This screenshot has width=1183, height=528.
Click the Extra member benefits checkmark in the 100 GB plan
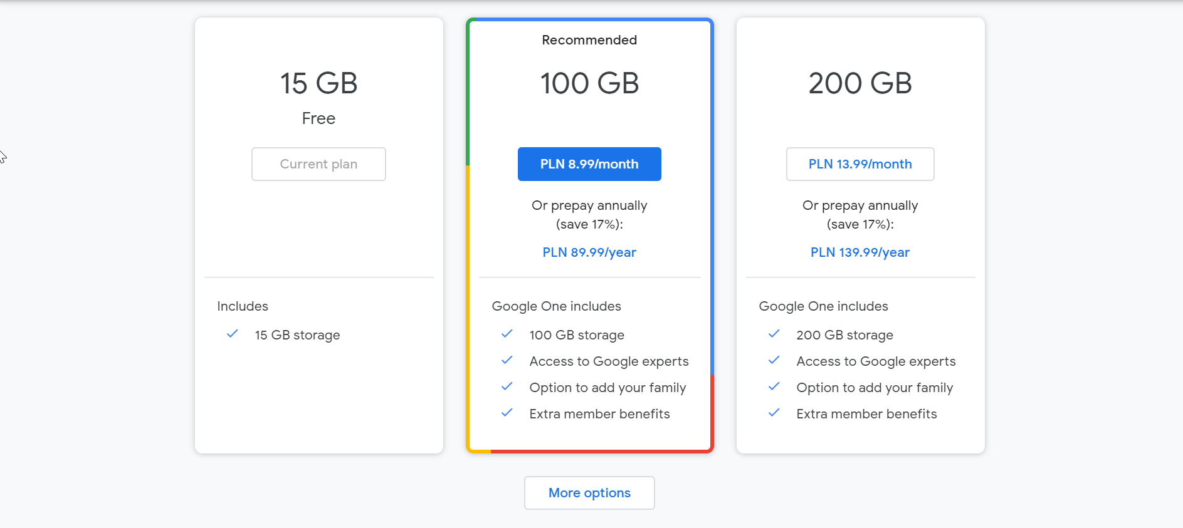[x=507, y=413]
